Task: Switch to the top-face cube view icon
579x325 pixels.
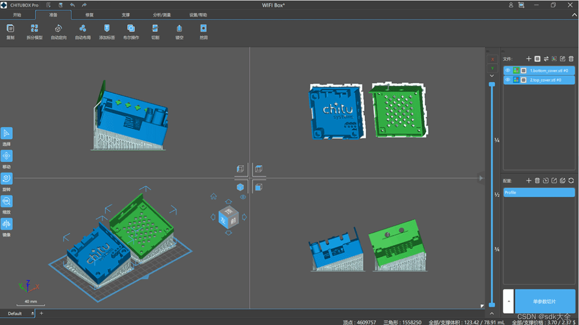Action: tap(259, 169)
